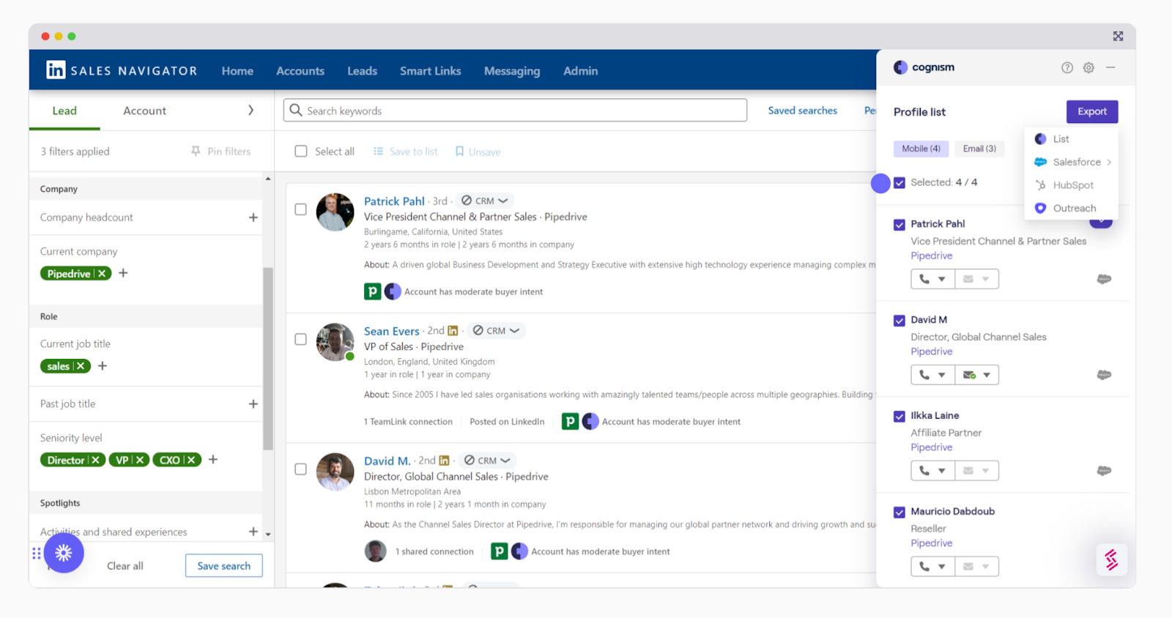Remove the VP seniority chip
This screenshot has width=1172, height=618.
(x=140, y=460)
